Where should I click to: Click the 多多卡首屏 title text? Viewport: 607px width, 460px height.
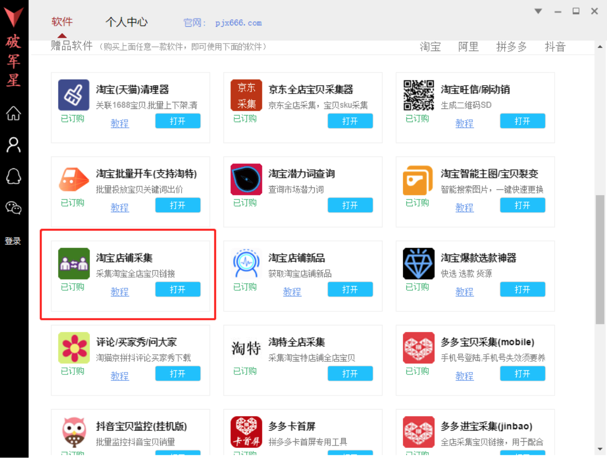click(292, 426)
